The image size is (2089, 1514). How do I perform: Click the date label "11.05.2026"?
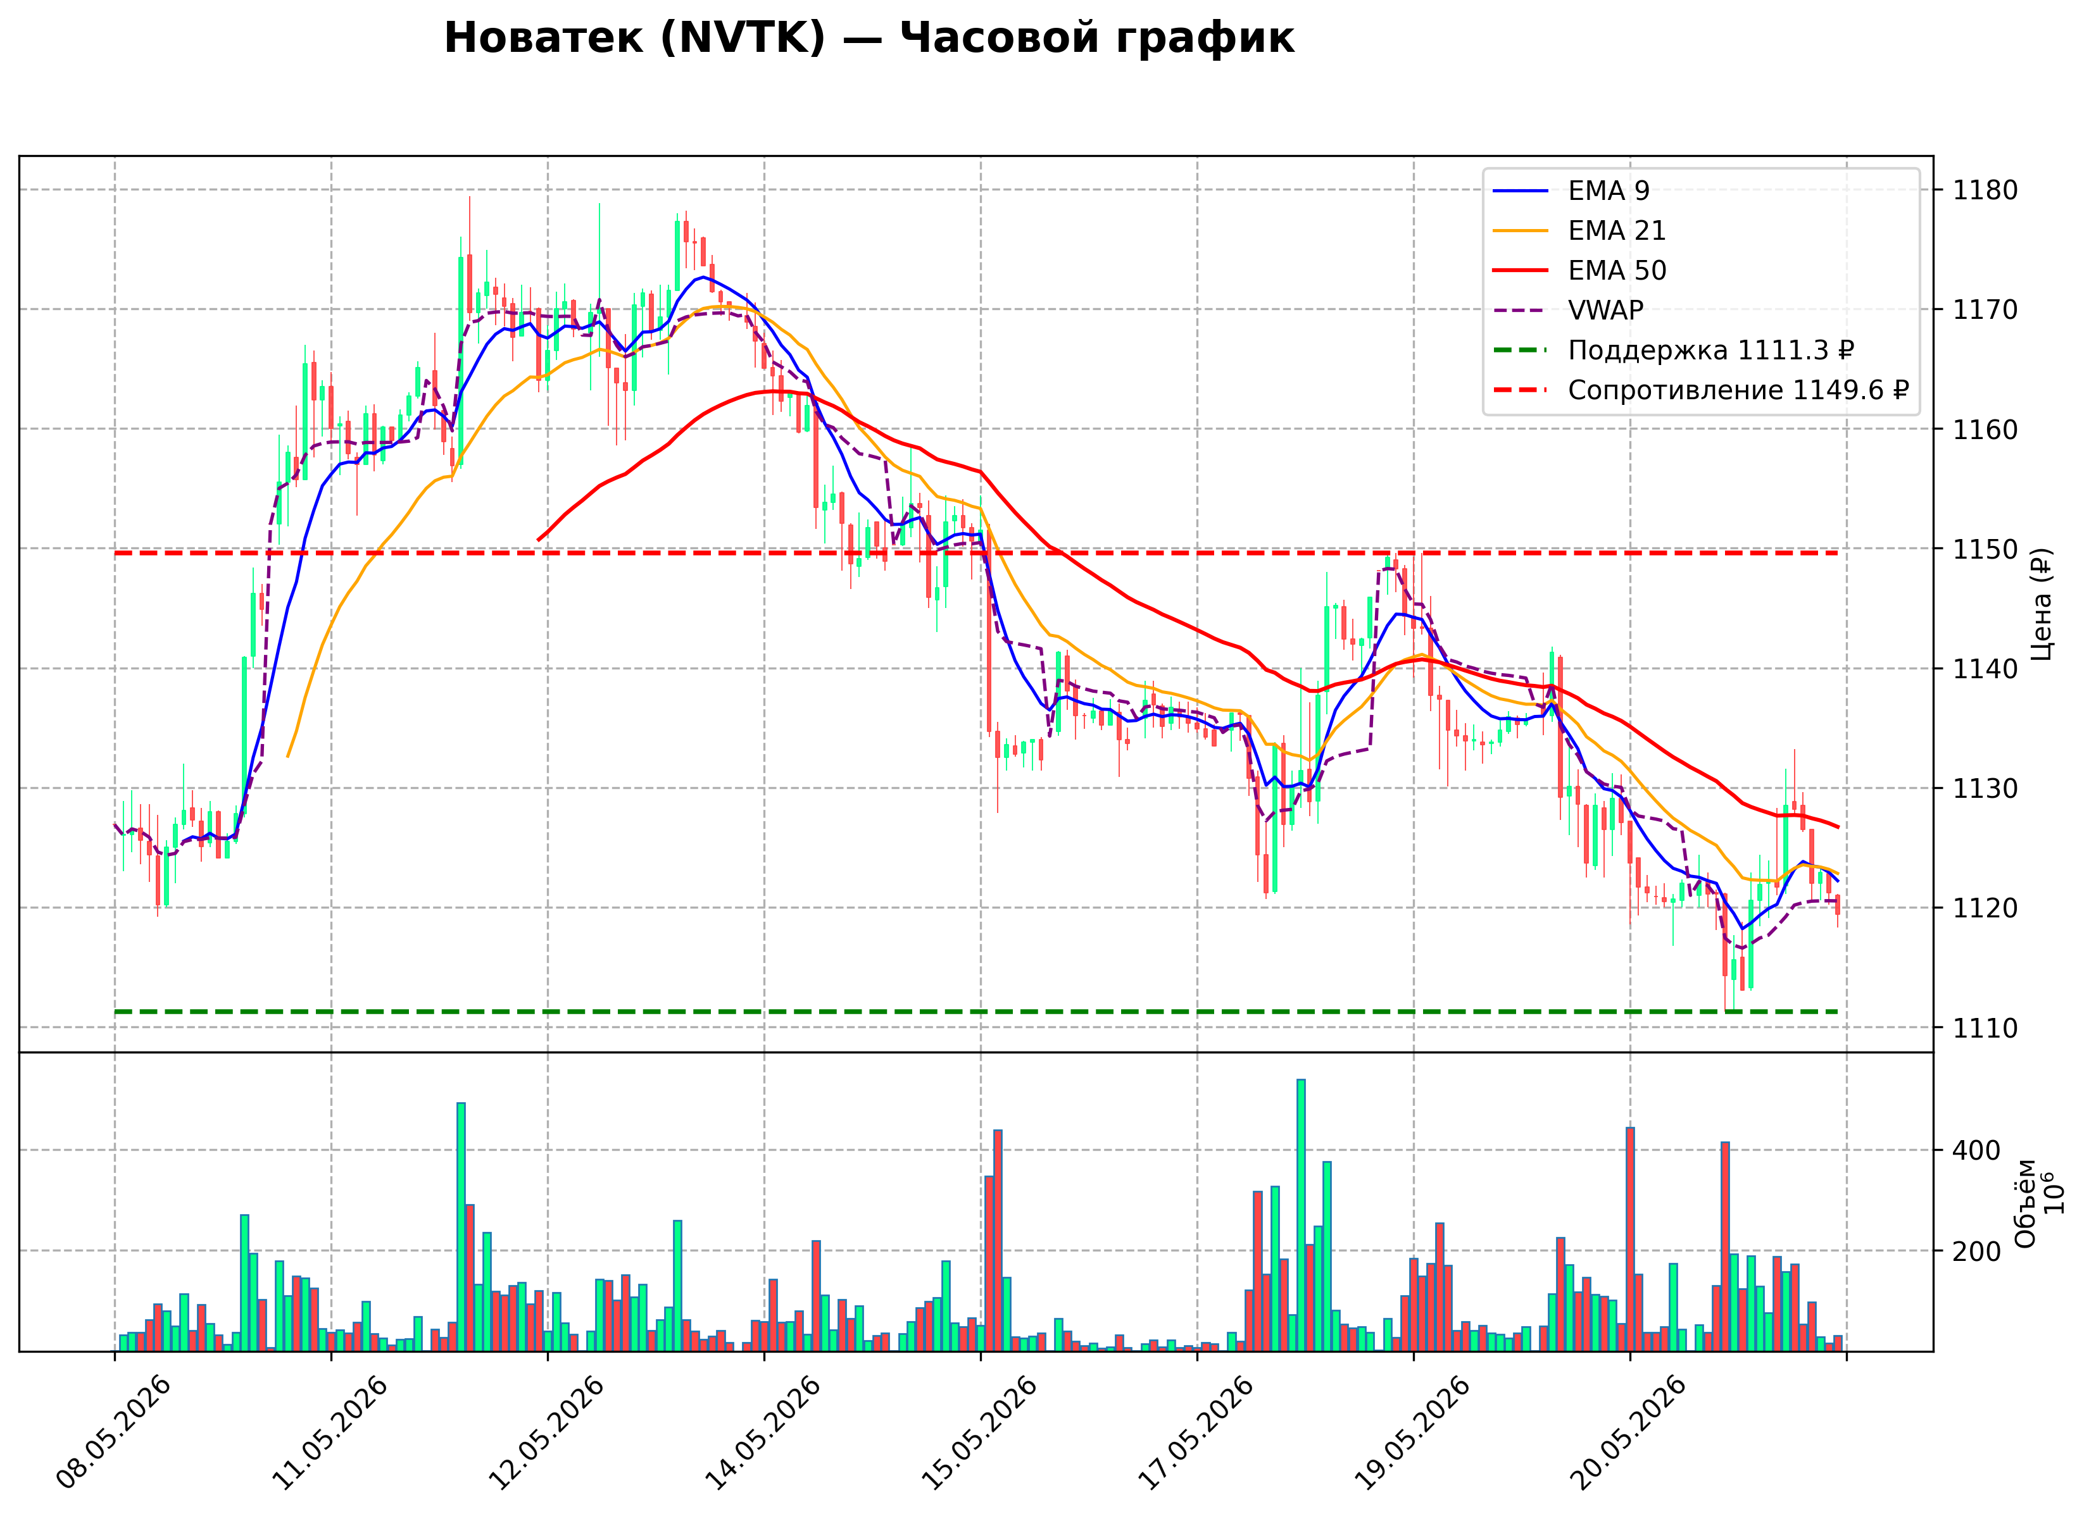[x=330, y=1432]
